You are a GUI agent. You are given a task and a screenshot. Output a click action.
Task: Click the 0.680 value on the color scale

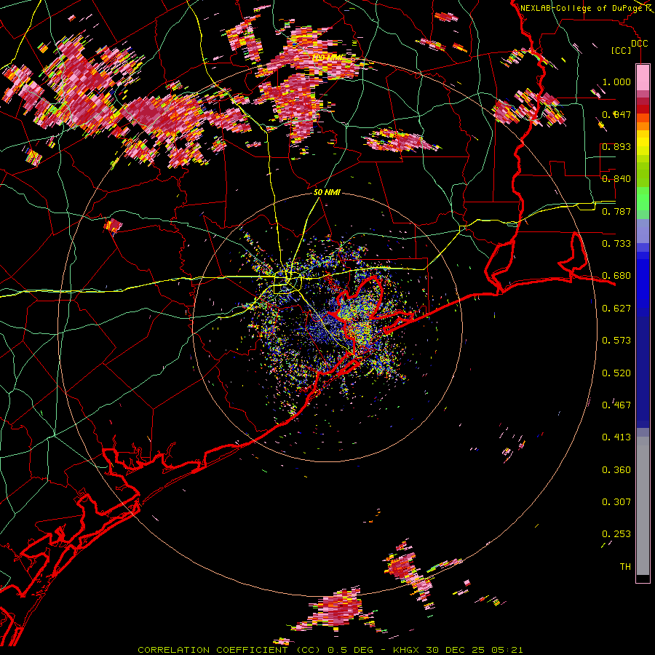click(x=616, y=276)
